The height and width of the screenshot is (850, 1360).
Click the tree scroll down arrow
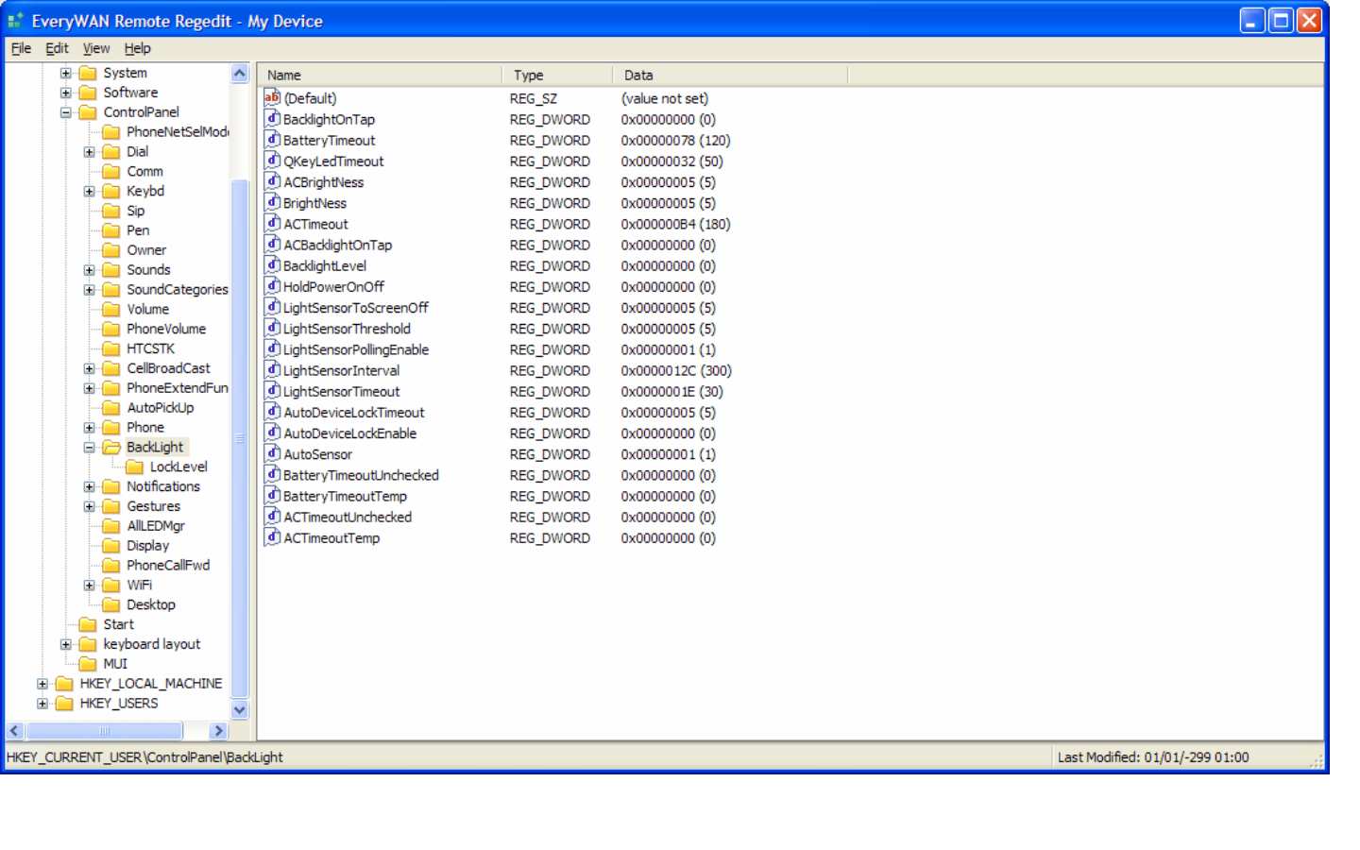[239, 710]
